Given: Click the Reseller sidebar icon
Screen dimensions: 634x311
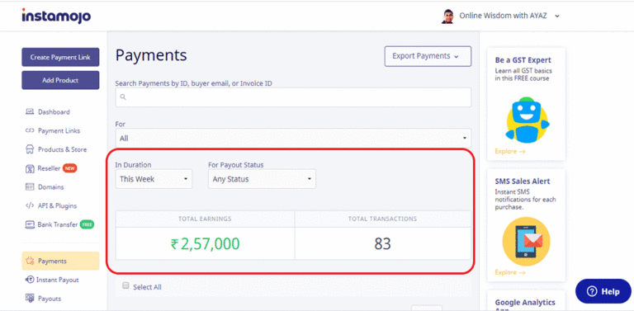Looking at the screenshot, I should click(x=30, y=168).
